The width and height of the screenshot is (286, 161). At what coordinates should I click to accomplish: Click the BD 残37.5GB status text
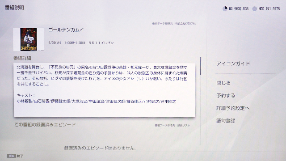pos(239,8)
